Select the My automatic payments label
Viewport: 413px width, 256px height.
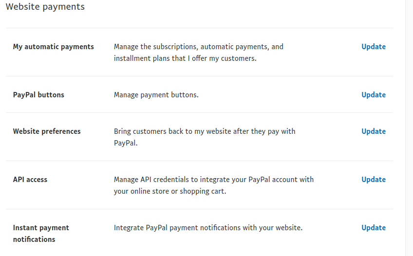point(53,47)
